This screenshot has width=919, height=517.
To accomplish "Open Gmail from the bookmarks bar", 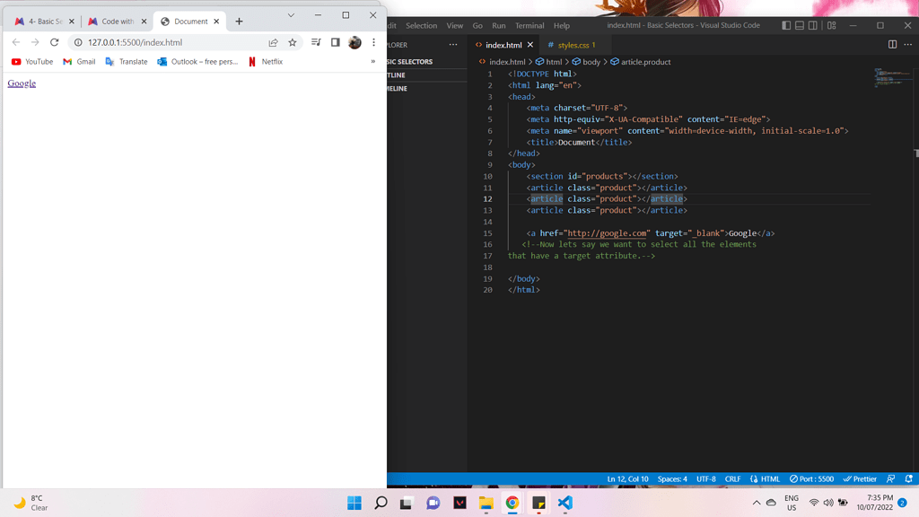I will coord(79,61).
